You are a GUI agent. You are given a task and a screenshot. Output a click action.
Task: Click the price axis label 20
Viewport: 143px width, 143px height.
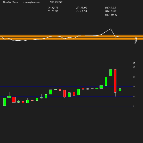pyautogui.click(x=134, y=77)
